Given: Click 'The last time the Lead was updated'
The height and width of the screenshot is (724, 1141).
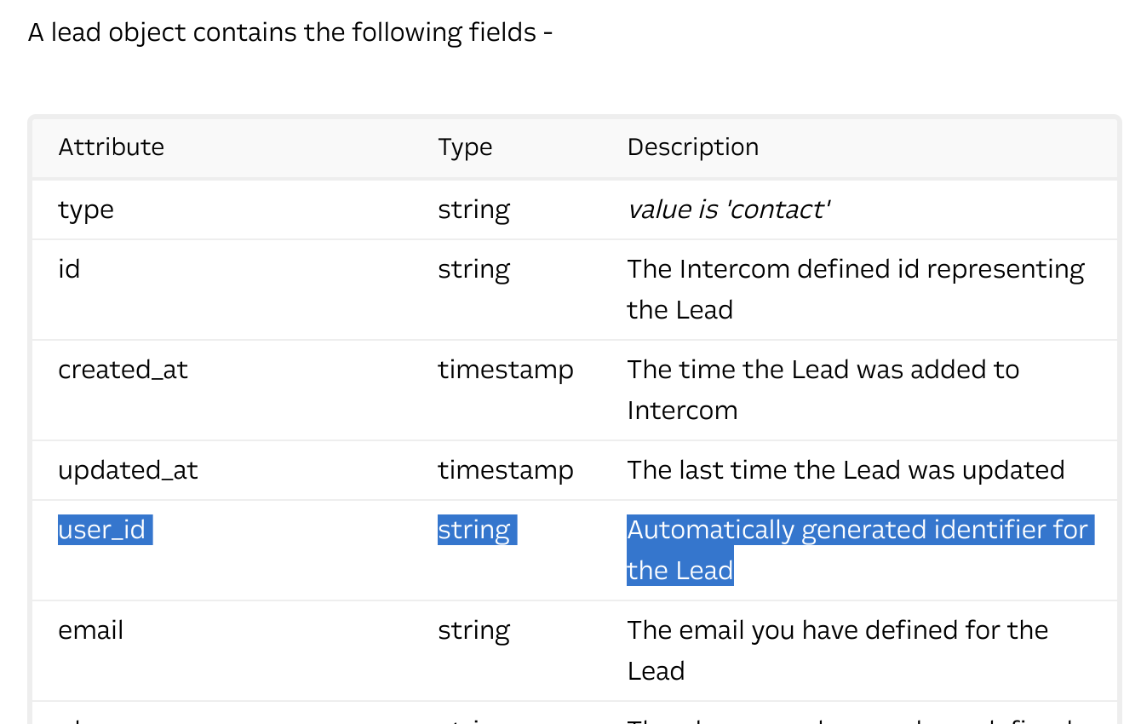Looking at the screenshot, I should pos(846,470).
